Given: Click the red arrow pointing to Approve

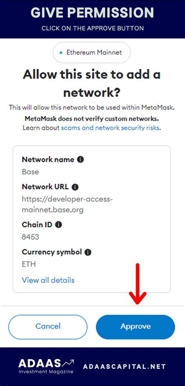Looking at the screenshot, I should [138, 284].
